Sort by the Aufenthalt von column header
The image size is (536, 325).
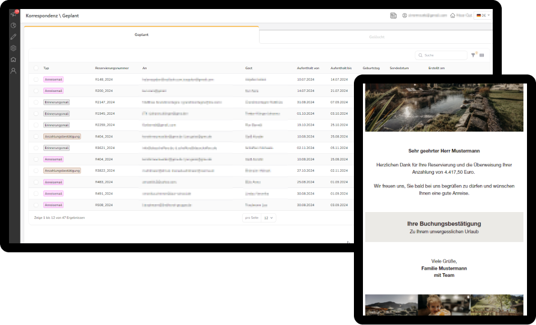coord(308,68)
